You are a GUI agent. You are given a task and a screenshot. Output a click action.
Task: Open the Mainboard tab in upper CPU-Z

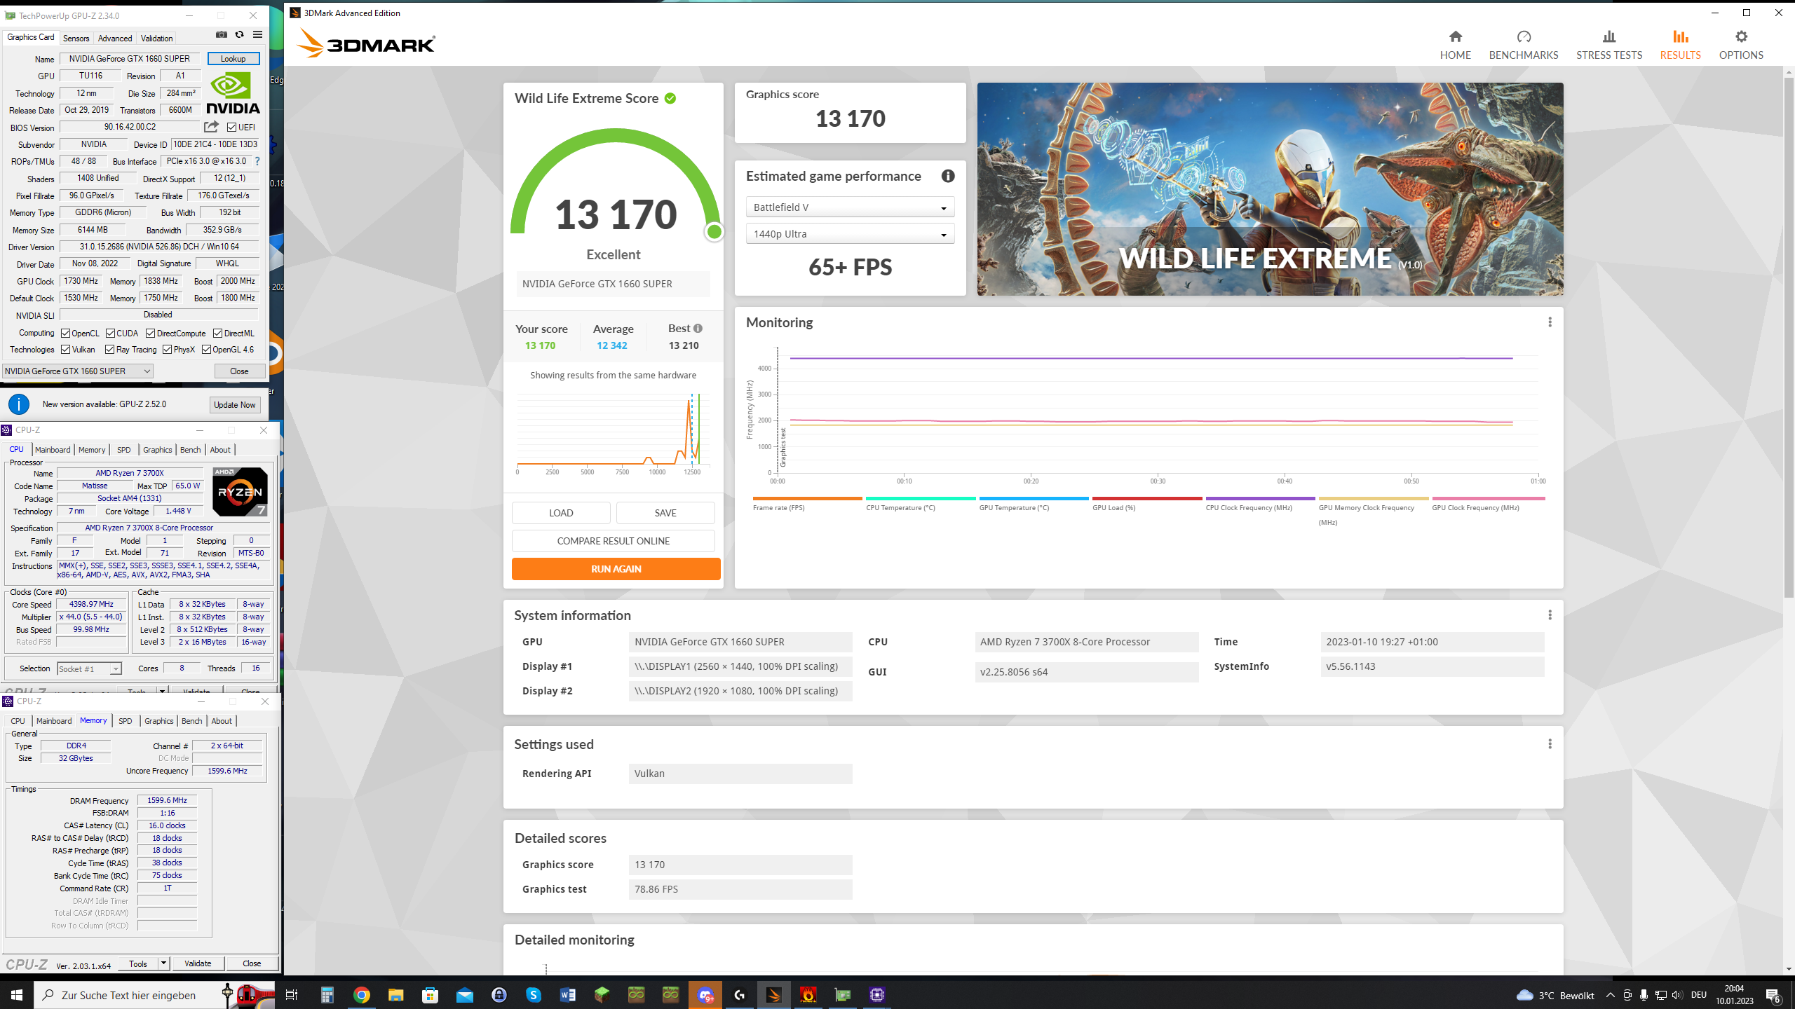click(53, 450)
